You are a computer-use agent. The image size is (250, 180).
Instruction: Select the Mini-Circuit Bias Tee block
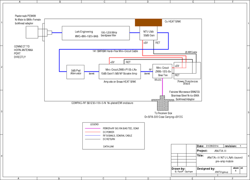pyautogui.click(x=162, y=71)
